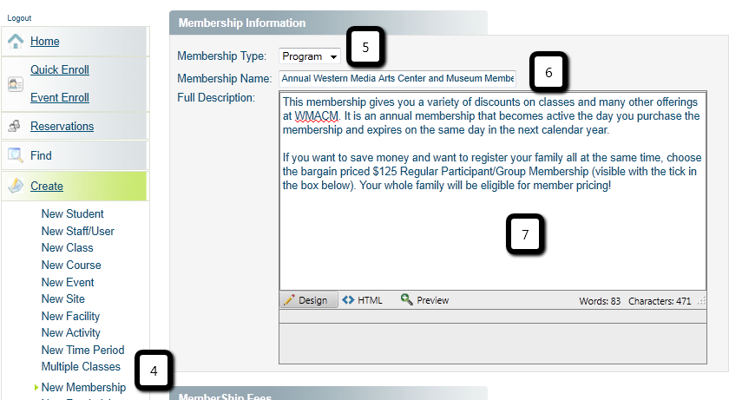This screenshot has height=400, width=729.
Task: Choose New Course from sidebar list
Action: click(71, 266)
